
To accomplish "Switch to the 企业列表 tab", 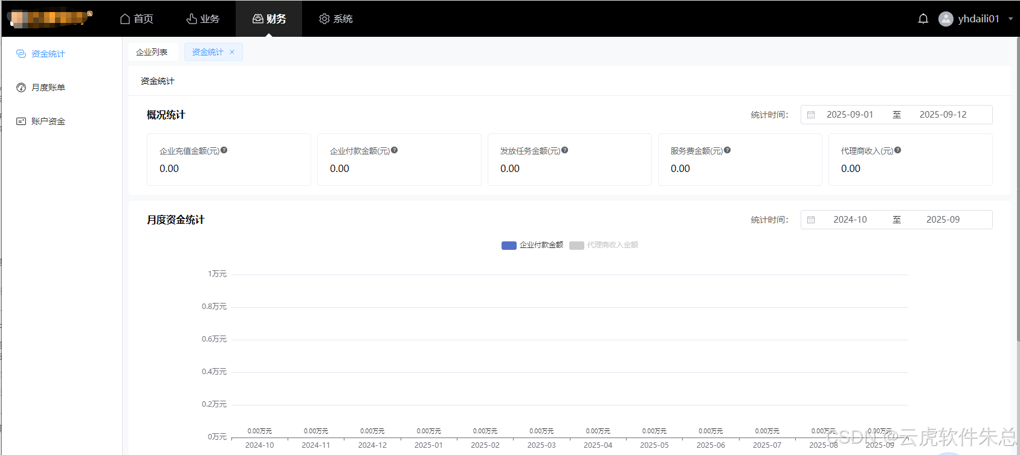I will pos(152,52).
